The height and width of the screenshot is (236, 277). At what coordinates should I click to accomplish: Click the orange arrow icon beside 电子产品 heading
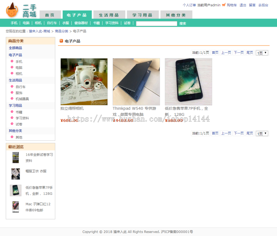tap(61, 41)
